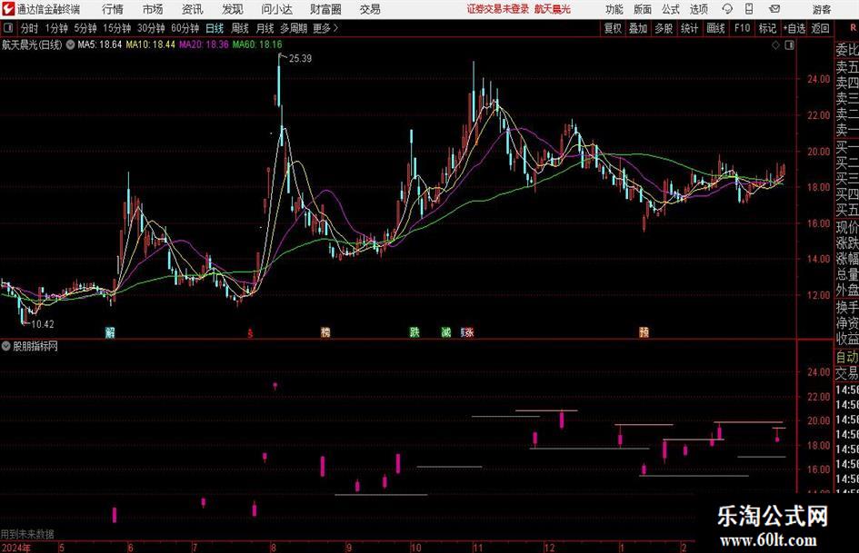Image resolution: width=859 pixels, height=553 pixels.
Task: Open the 版面 menu
Action: click(643, 9)
